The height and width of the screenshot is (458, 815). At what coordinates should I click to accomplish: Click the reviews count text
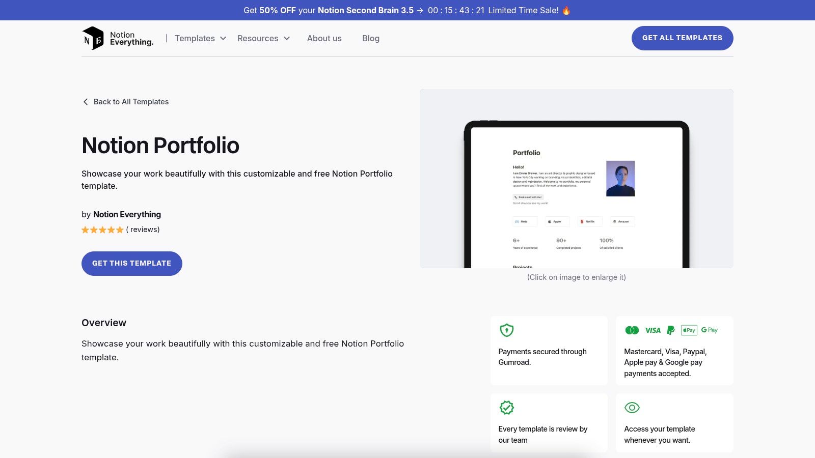point(143,230)
